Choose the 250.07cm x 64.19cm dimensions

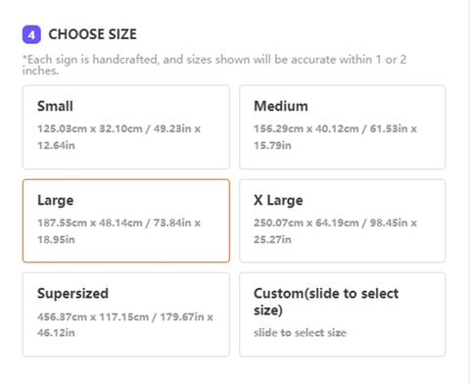click(306, 222)
